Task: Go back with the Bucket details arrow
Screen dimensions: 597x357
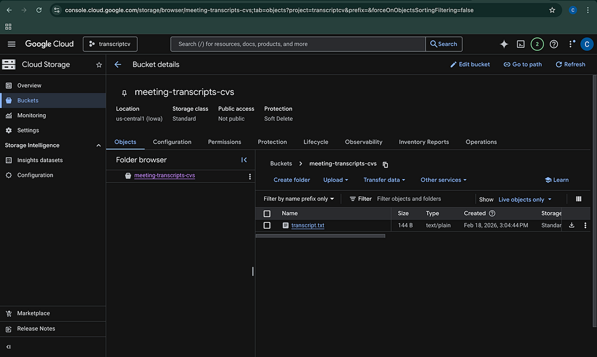Action: coord(118,65)
